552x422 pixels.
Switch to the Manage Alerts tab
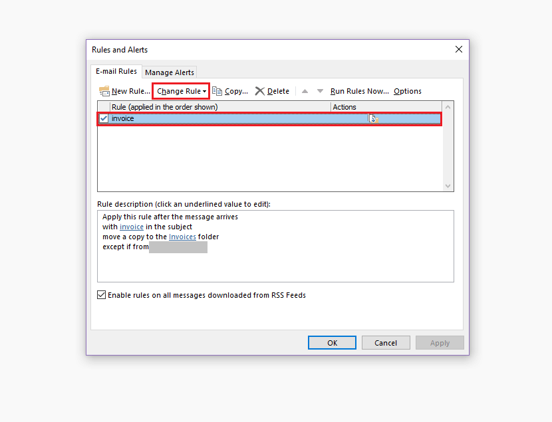169,72
